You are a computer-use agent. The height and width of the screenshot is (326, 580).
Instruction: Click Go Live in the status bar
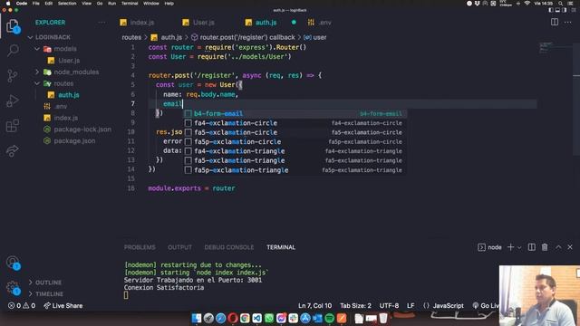(487, 306)
